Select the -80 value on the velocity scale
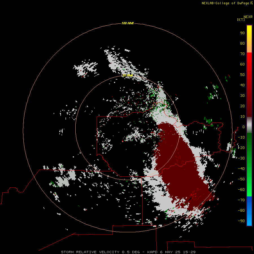Screen dimensions: 254x254 (x=241, y=211)
